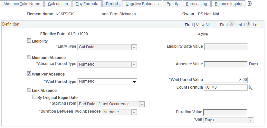Image resolution: width=267 pixels, height=128 pixels.
Task: Expand the Starting From dropdown
Action: coord(111,104)
